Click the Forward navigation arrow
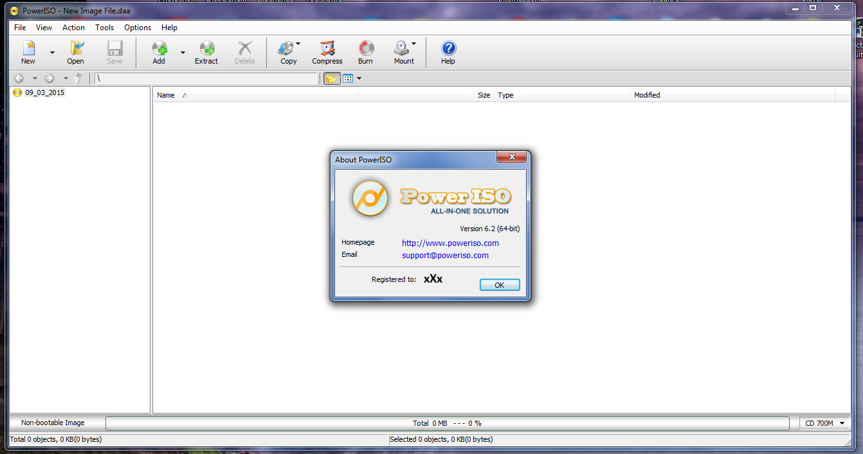This screenshot has height=454, width=863. [50, 78]
